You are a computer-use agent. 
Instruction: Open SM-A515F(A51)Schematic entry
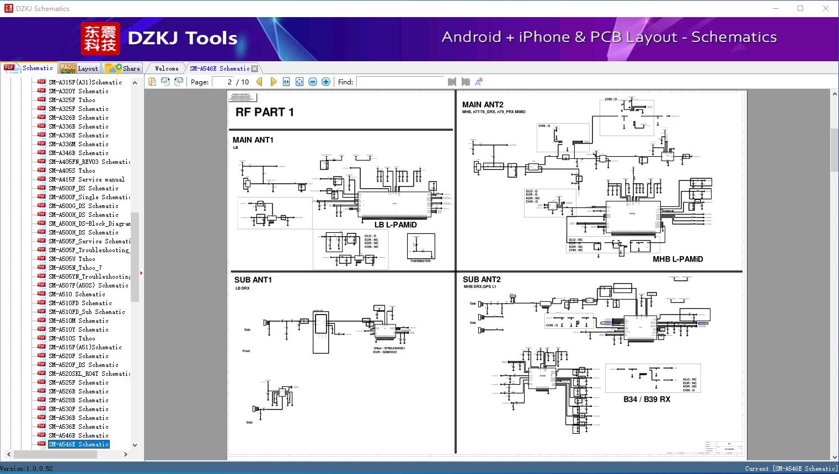(85, 347)
